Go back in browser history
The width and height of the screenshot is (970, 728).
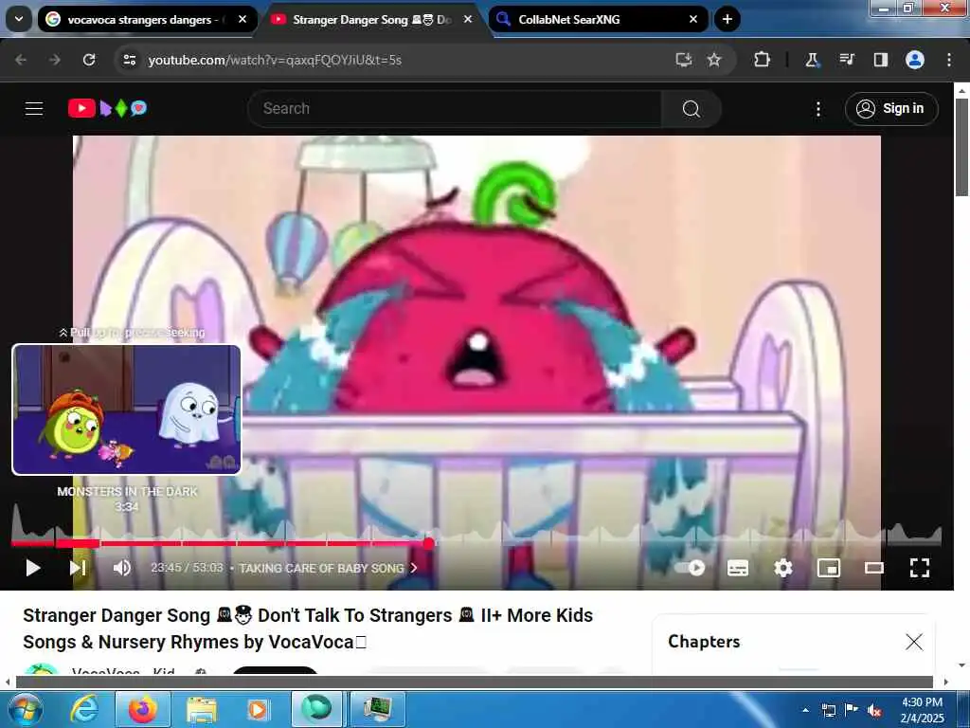click(x=21, y=60)
